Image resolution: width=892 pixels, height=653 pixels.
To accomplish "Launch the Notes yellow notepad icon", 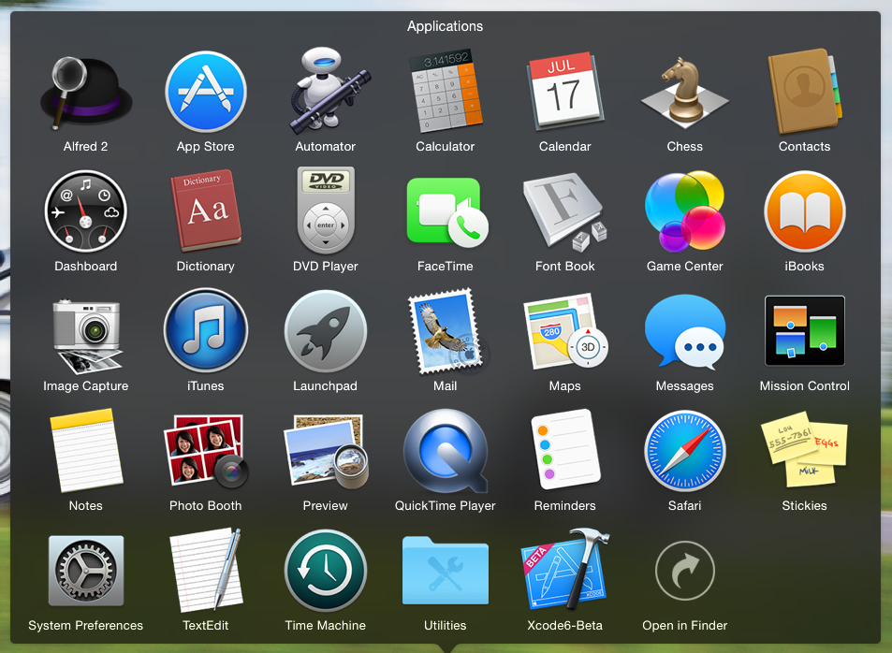I will tap(86, 451).
